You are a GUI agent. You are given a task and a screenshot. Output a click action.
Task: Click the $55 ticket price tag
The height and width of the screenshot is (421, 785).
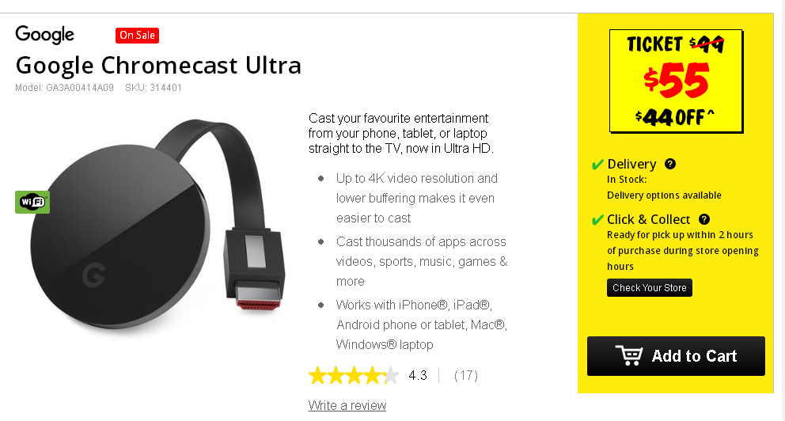click(x=676, y=81)
